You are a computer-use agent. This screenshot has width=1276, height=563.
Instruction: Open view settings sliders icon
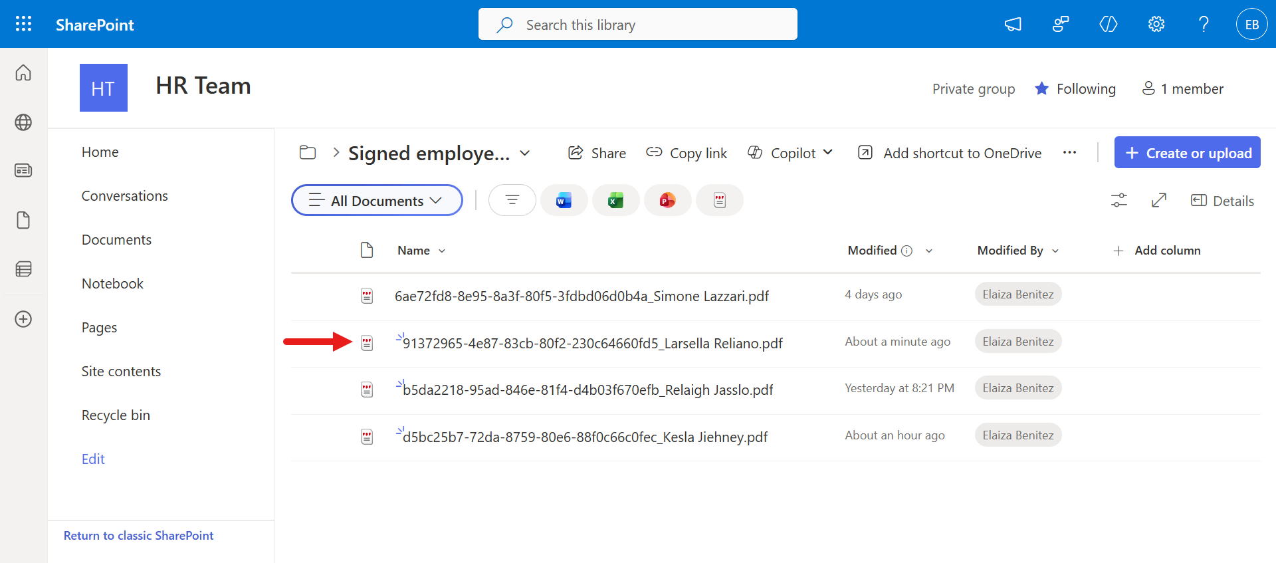[x=1119, y=200]
